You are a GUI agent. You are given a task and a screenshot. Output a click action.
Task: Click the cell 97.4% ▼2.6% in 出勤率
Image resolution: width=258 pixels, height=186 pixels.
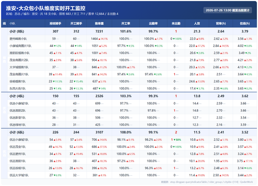[x=153, y=74]
